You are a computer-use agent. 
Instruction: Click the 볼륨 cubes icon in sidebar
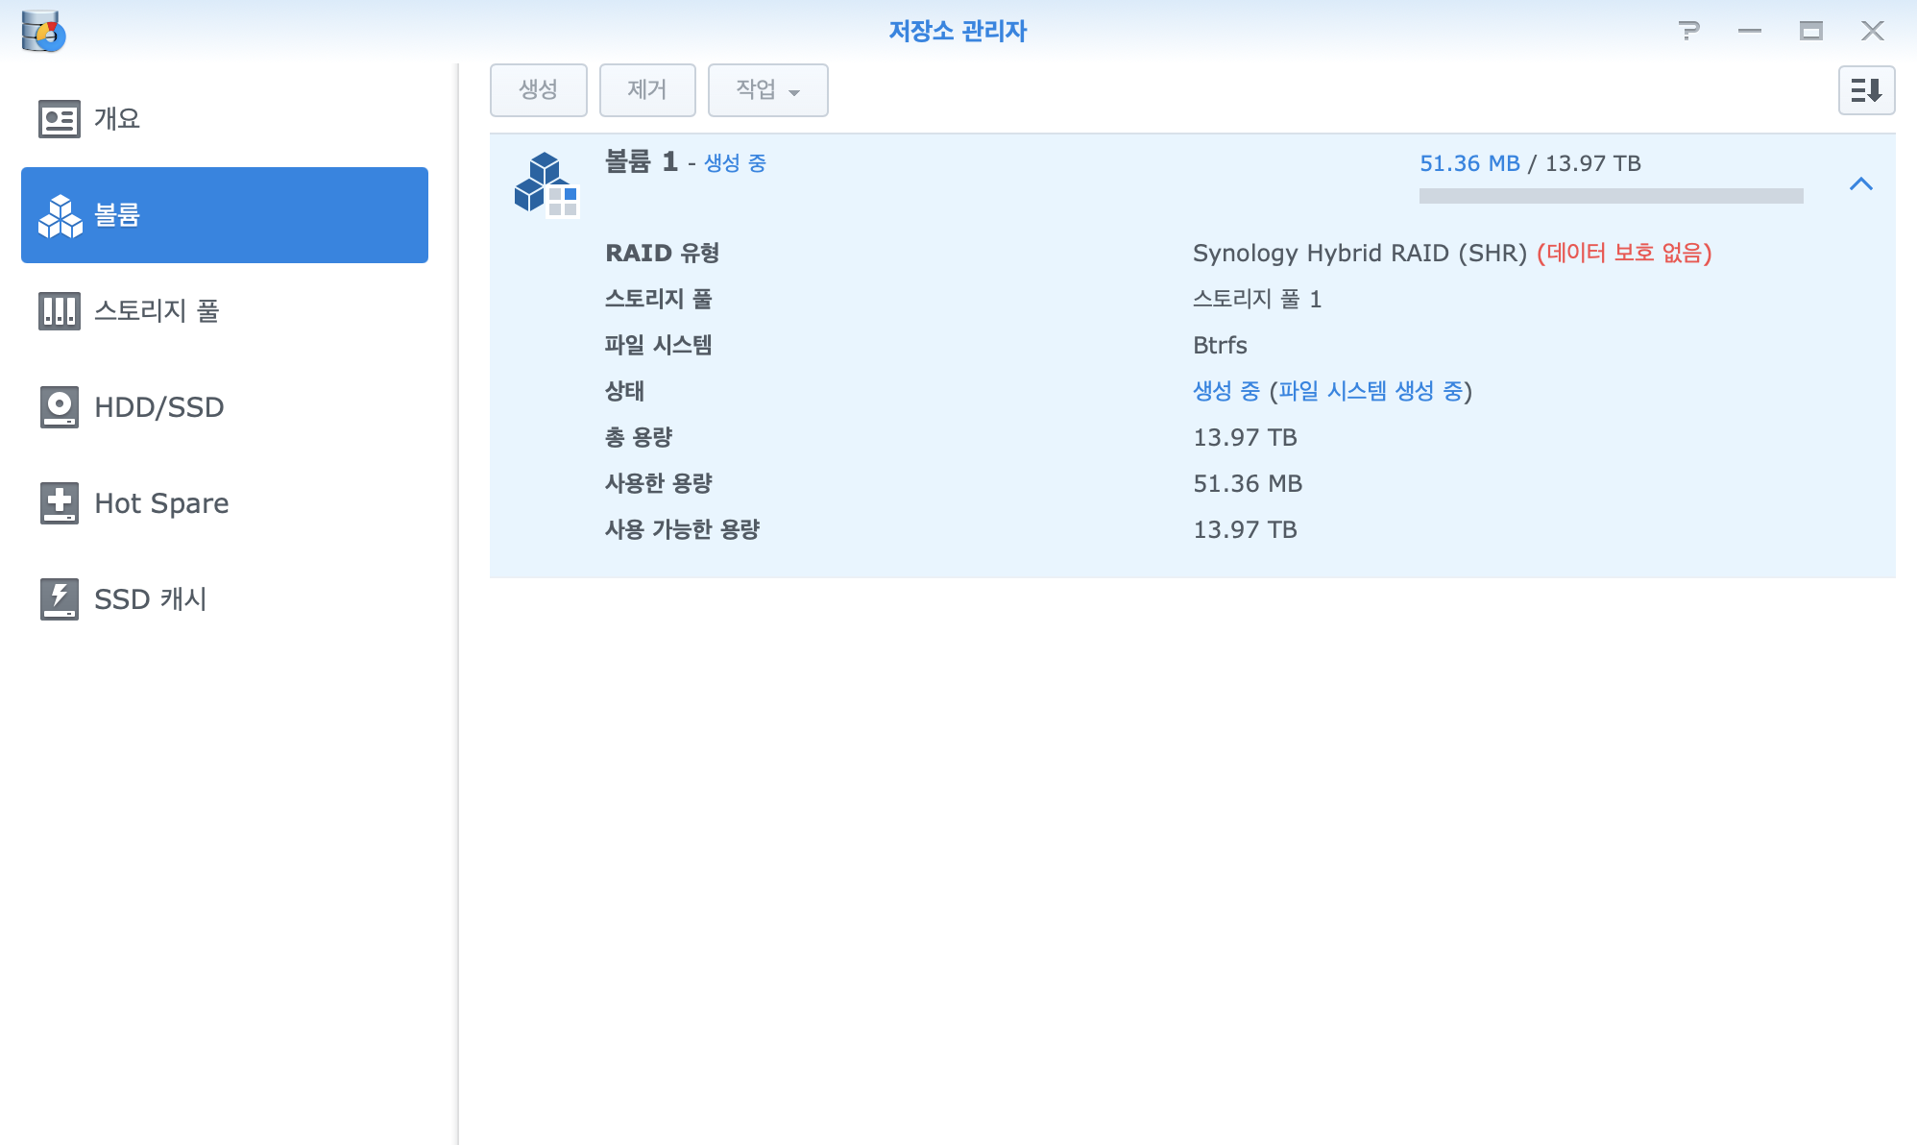coord(60,215)
